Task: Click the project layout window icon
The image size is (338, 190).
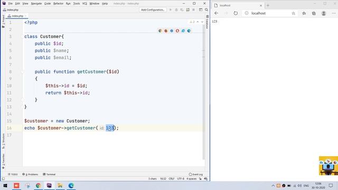Action: point(201,10)
